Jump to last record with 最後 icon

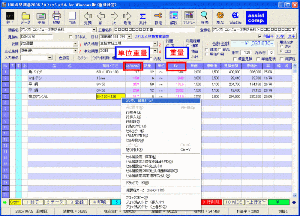[127, 18]
